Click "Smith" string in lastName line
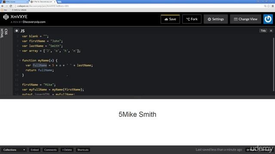Viewport: 275px width, 154px height. point(55,46)
